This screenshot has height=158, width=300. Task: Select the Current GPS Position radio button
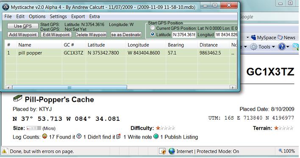pyautogui.click(x=153, y=28)
